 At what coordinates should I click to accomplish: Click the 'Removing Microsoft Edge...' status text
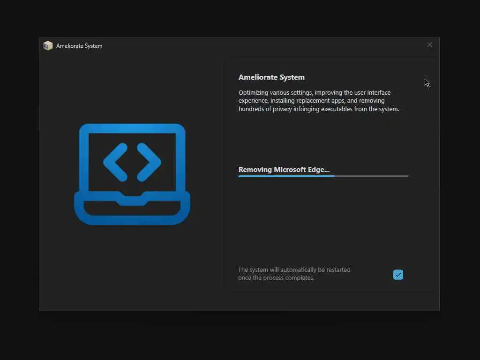(284, 170)
